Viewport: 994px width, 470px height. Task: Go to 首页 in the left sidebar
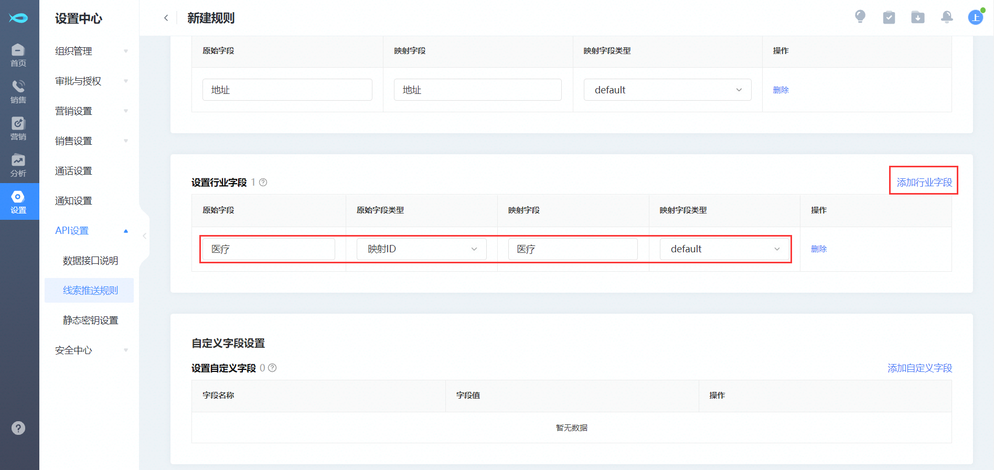[18, 55]
